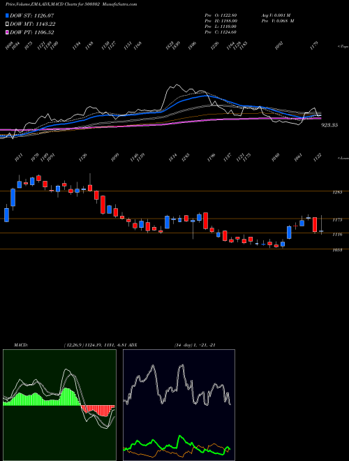The height and width of the screenshot is (461, 349).
Task: Click the 'Pre O: 1122.80' open value
Action: pos(221,15)
